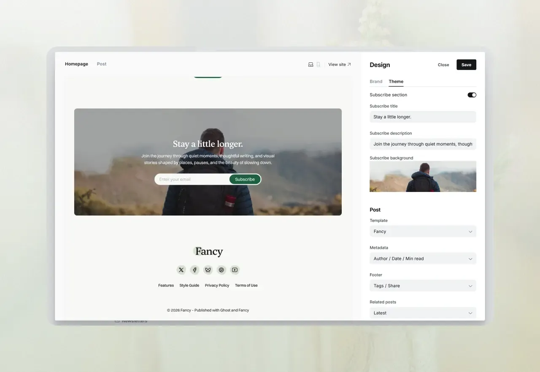
Task: Open the YouTube social icon
Action: pos(235,270)
